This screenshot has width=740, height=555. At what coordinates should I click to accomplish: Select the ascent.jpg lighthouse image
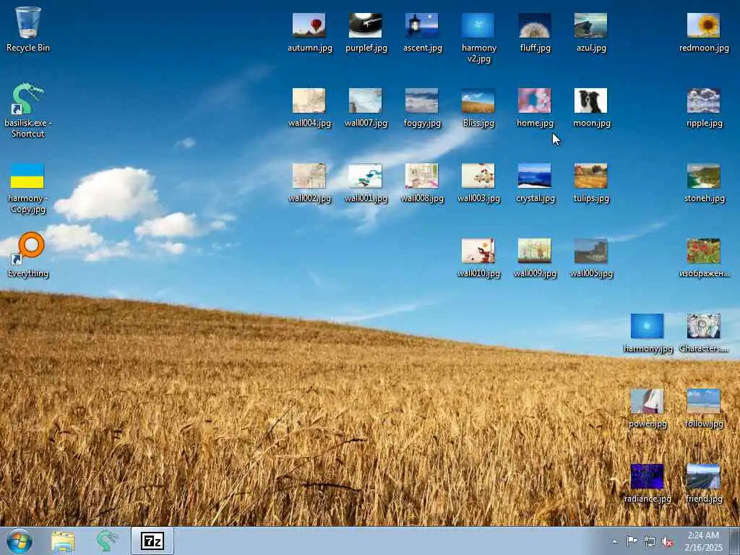422,32
